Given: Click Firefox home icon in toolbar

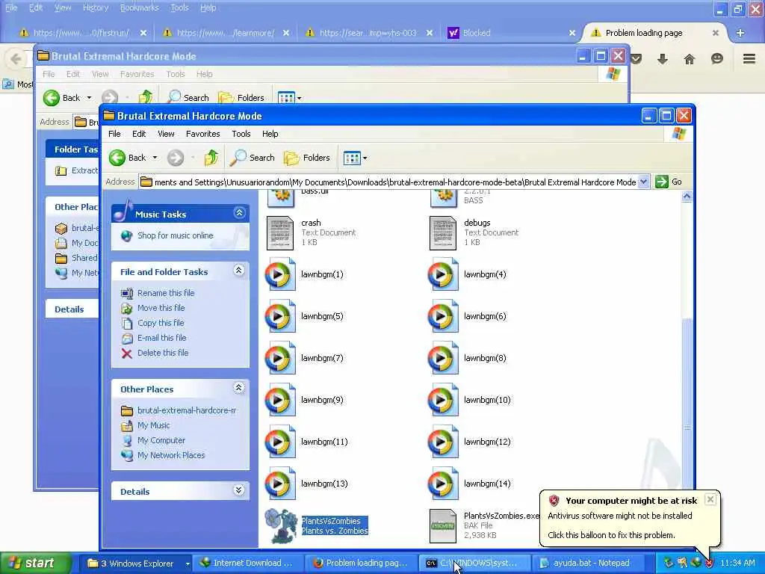Looking at the screenshot, I should pyautogui.click(x=690, y=60).
